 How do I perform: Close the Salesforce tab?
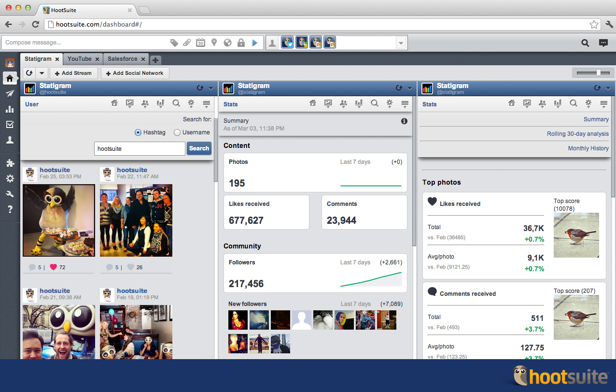click(x=143, y=59)
